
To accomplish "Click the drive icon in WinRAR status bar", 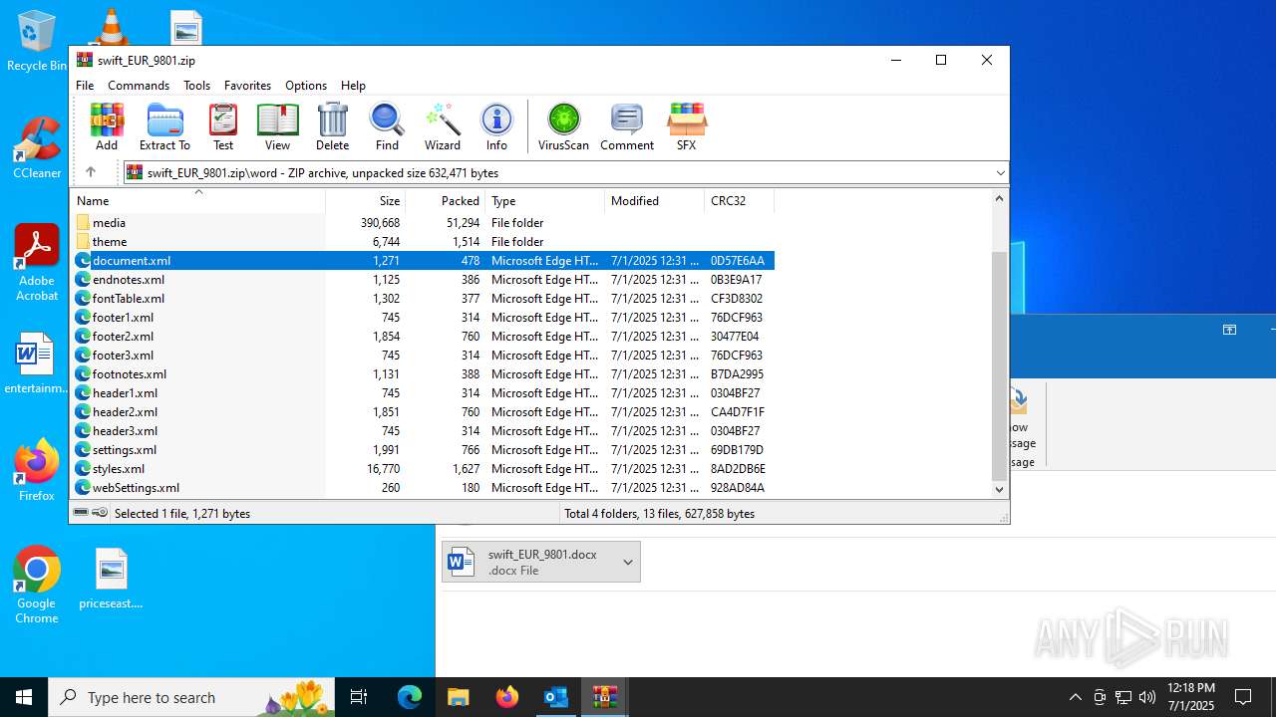I will tap(81, 513).
